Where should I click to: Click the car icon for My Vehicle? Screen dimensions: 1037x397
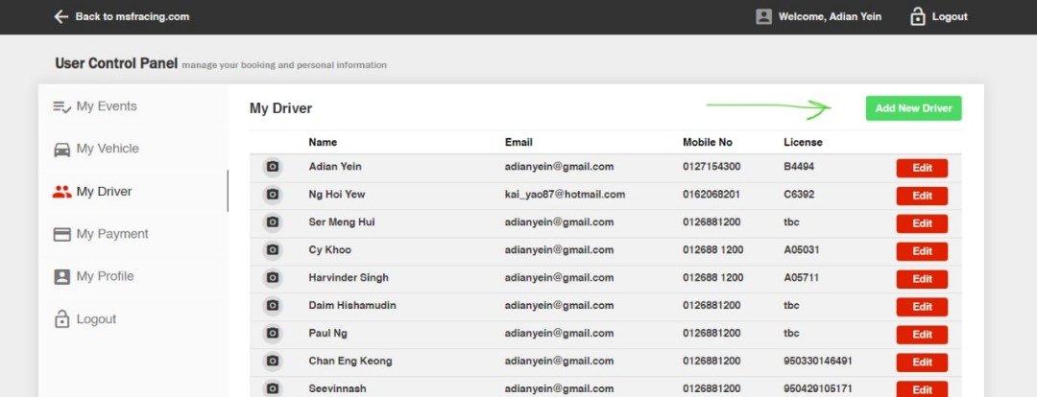(62, 150)
